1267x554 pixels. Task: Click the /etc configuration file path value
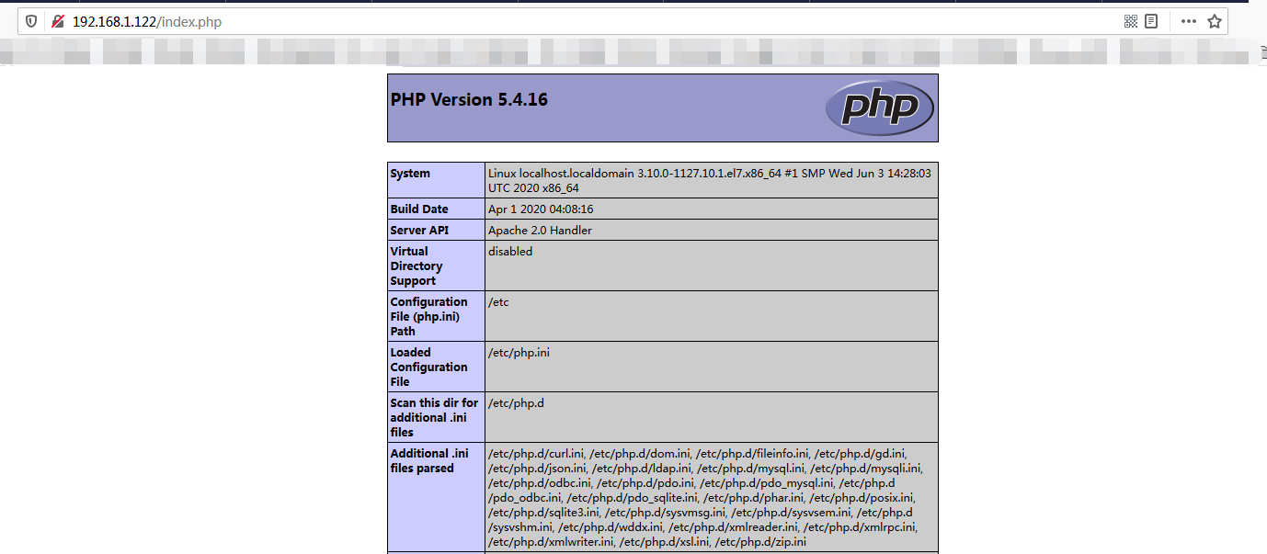coord(498,302)
